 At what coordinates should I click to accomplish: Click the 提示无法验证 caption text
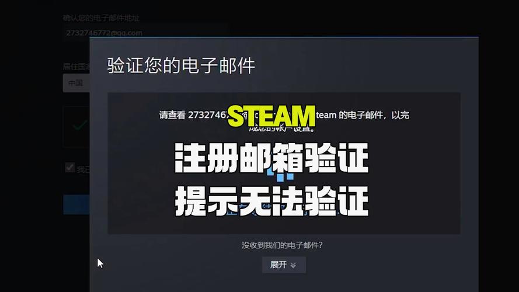[271, 201]
